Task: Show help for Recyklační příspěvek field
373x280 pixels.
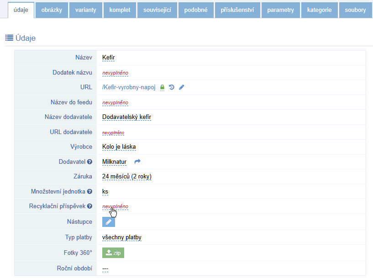Action: (90, 207)
